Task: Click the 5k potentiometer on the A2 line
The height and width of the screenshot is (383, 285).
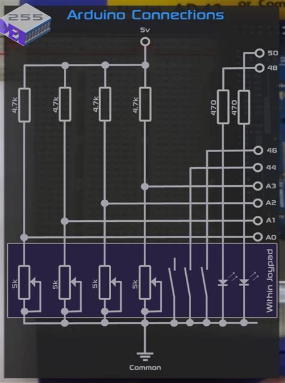Action: point(105,283)
